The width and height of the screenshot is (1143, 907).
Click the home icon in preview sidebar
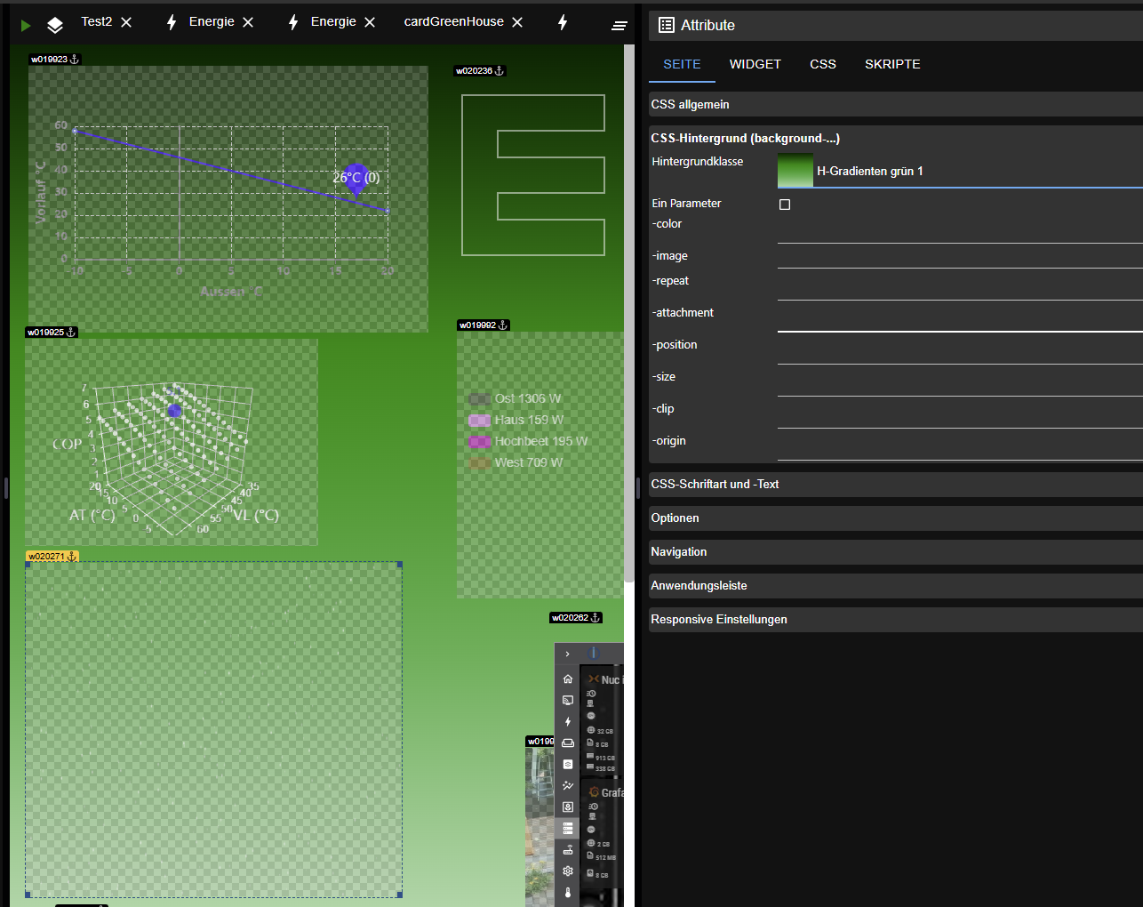(x=568, y=678)
